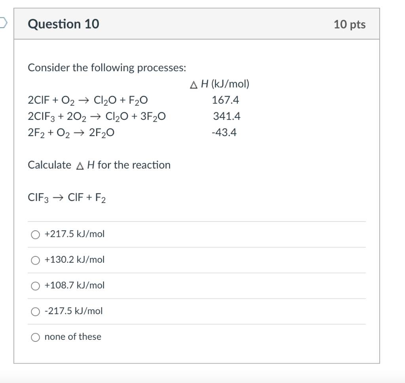Image resolution: width=405 pixels, height=383 pixels.
Task: Click the Question 10 heading
Action: point(63,24)
